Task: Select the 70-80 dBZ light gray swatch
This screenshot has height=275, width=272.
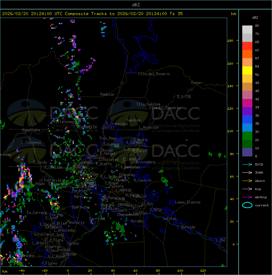Action: point(247,30)
